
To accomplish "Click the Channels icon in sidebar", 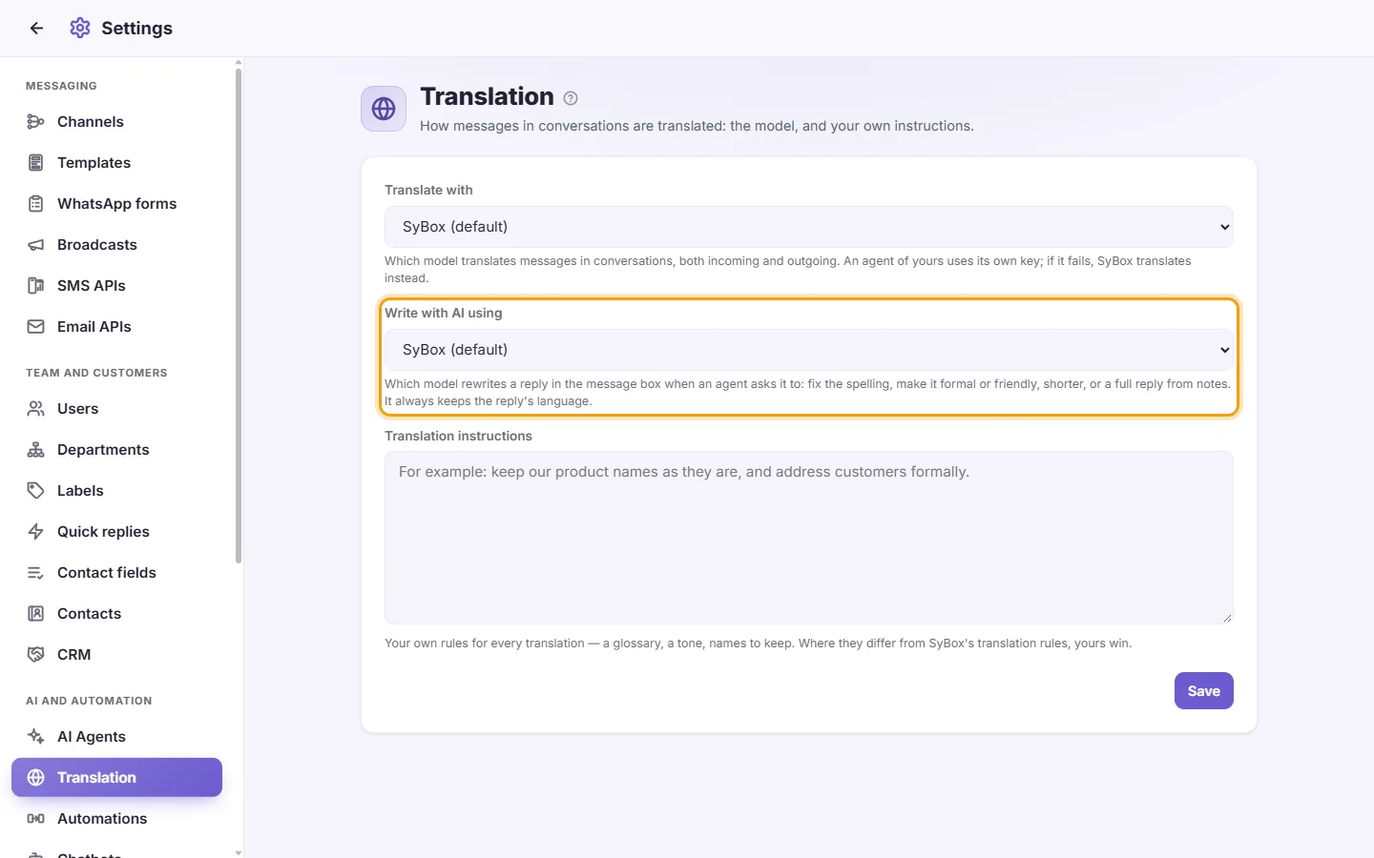I will (x=36, y=122).
